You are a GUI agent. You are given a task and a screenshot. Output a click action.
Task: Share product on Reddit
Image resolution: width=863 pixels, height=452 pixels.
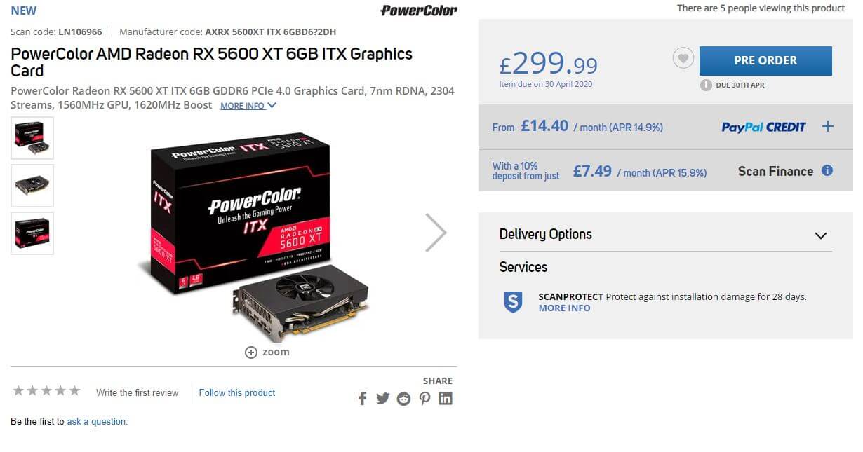(403, 399)
